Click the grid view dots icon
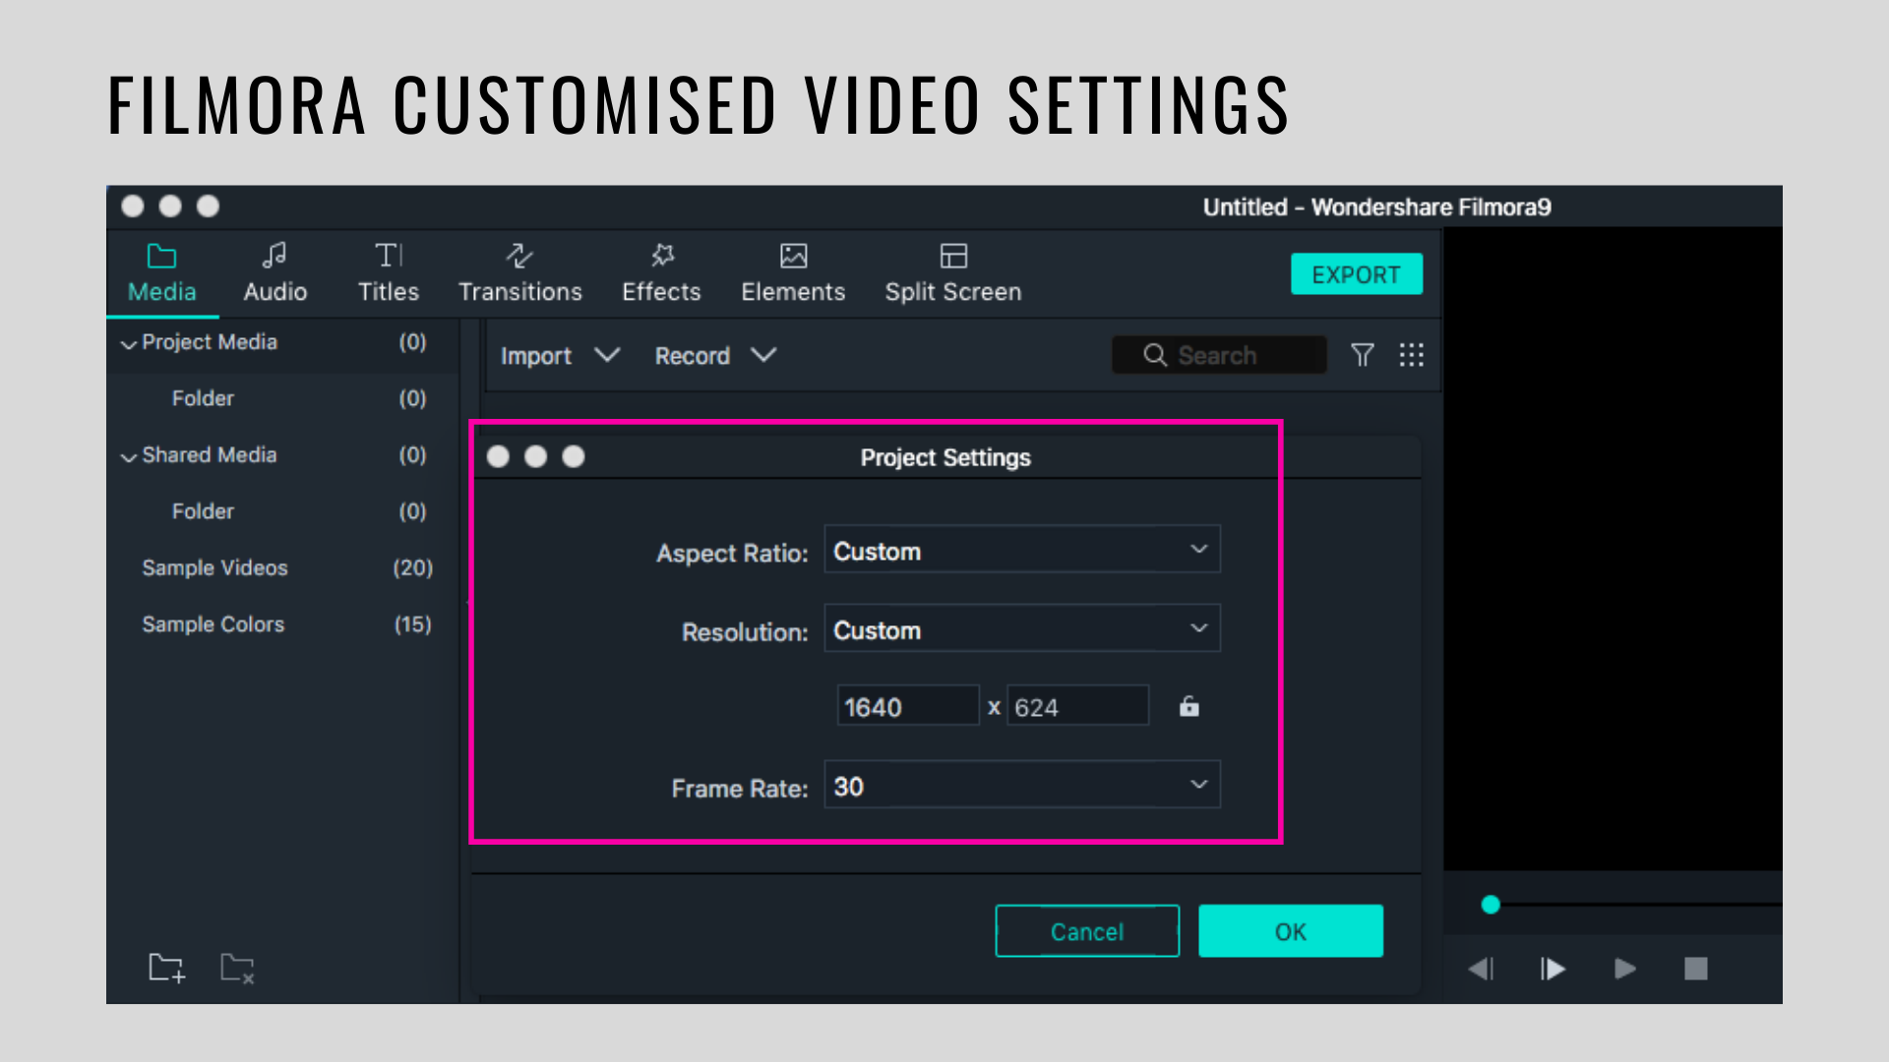Screen dimensions: 1889x1062 pos(1412,355)
